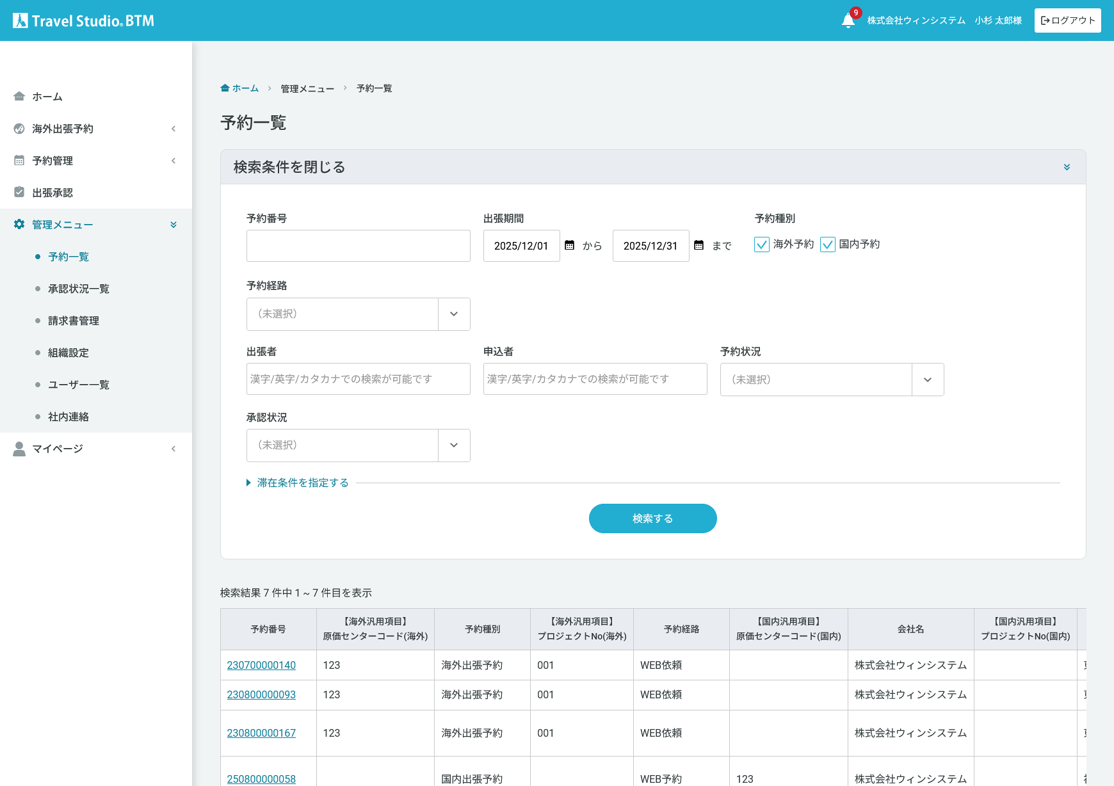The height and width of the screenshot is (786, 1114).
Task: Open reservation 250800000058
Action: (x=261, y=779)
